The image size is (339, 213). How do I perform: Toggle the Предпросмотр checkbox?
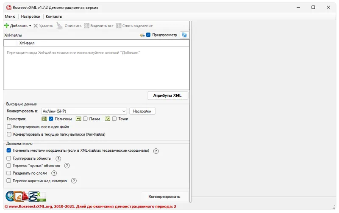tap(148, 35)
